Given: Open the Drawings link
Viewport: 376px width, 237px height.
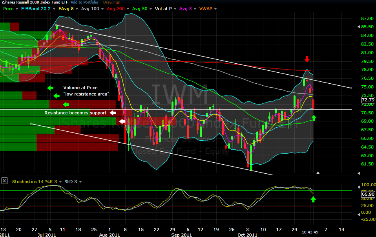Looking at the screenshot, I should [111, 2].
